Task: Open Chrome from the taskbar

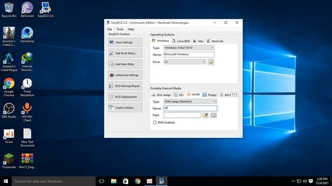Action: pyautogui.click(x=137, y=181)
